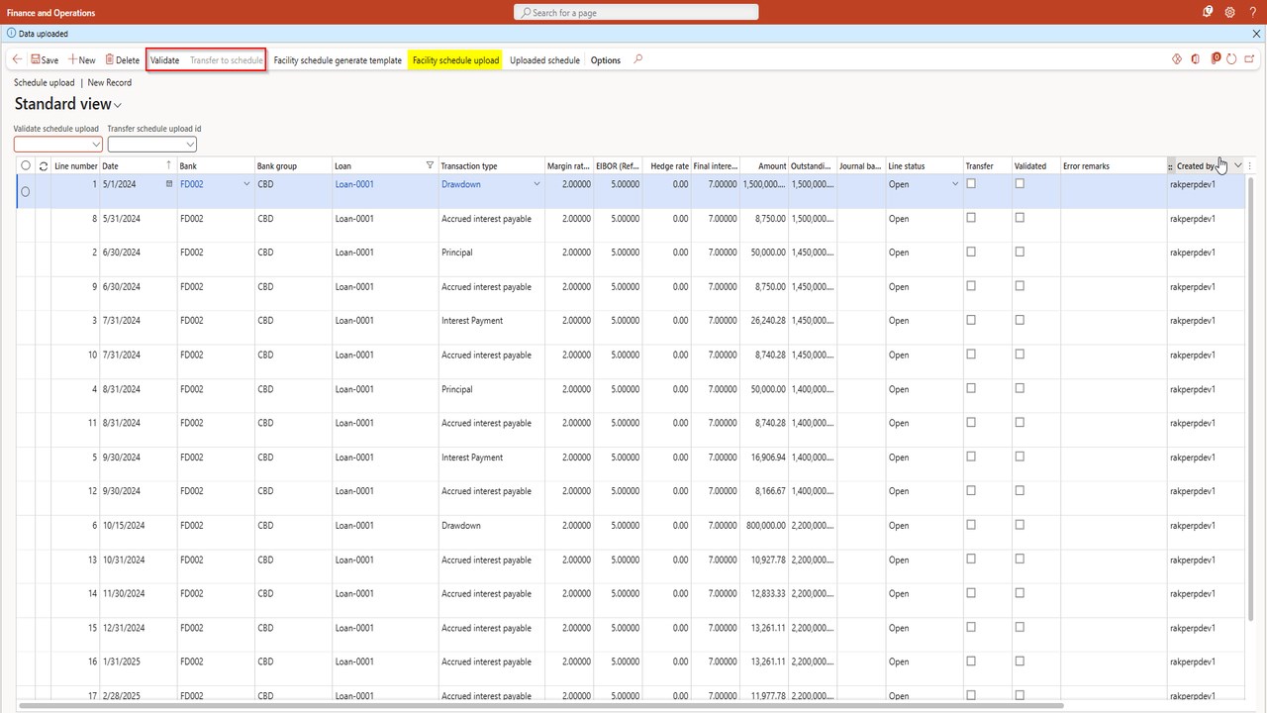Check the Transfer box for line 1

click(971, 184)
